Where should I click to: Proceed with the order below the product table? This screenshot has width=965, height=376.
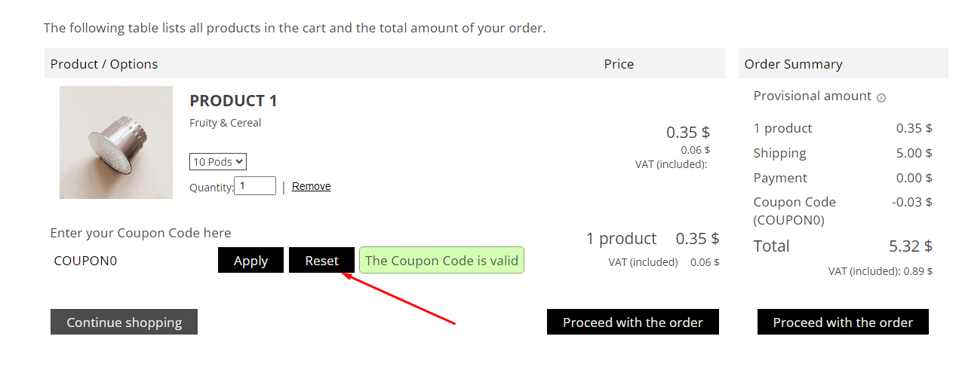(x=632, y=323)
